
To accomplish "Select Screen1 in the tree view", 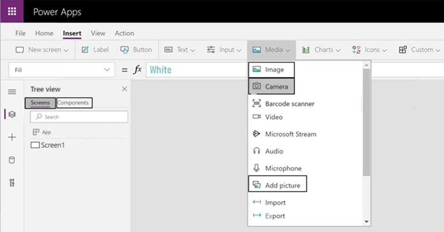I will pos(52,145).
